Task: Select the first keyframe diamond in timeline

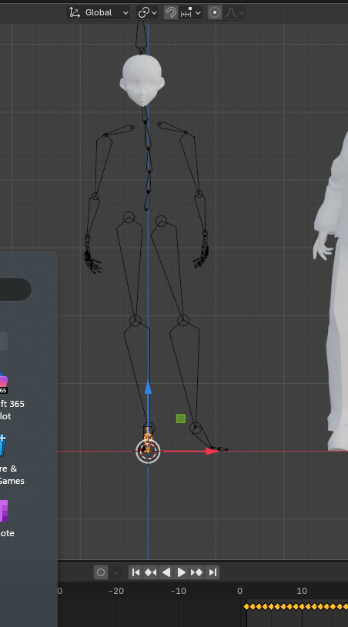Action: 246,606
